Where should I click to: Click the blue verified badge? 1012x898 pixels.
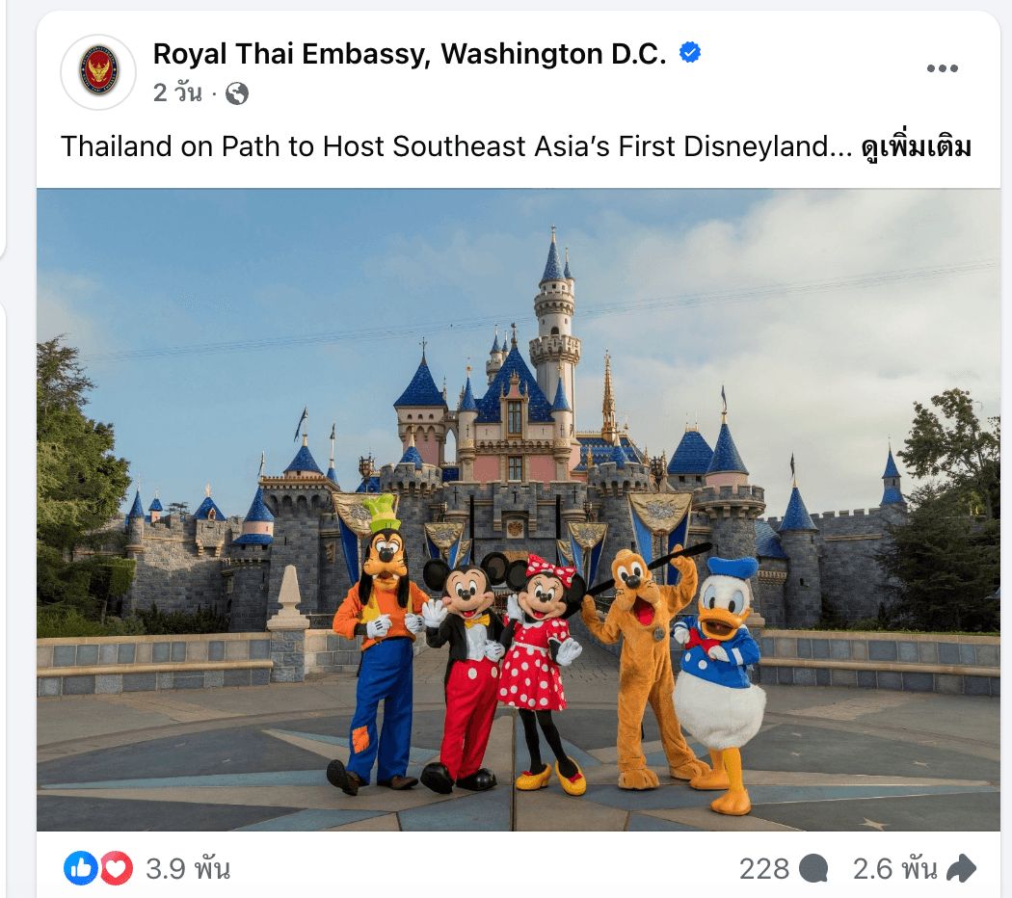point(690,52)
